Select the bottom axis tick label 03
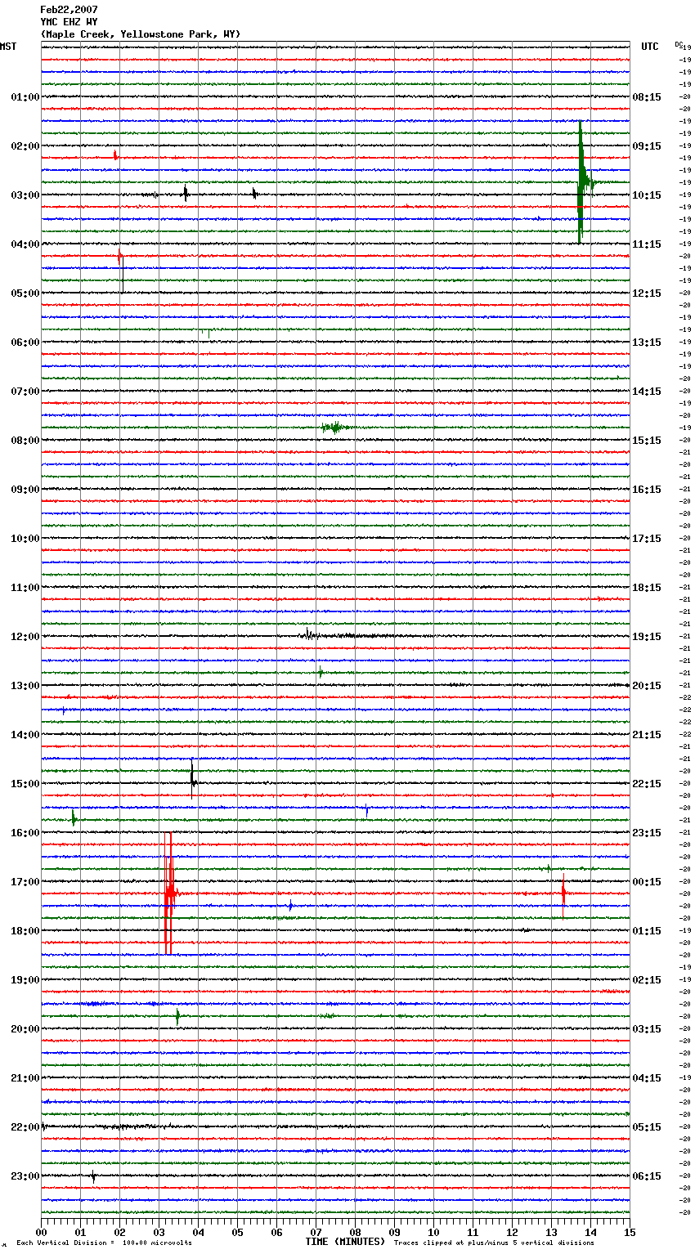Viewport: 695px width, 1254px height. (159, 1232)
